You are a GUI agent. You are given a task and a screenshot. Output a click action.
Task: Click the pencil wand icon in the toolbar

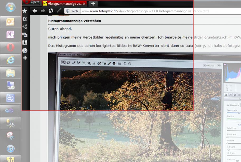(59, 11)
